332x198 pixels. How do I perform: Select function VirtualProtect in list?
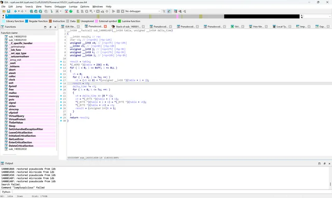pos(17,119)
